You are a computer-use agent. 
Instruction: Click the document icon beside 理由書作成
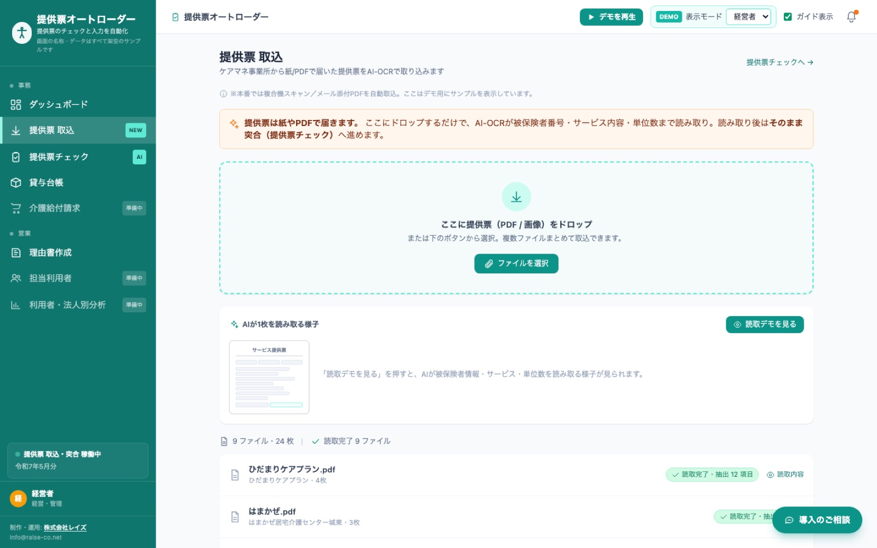point(16,253)
